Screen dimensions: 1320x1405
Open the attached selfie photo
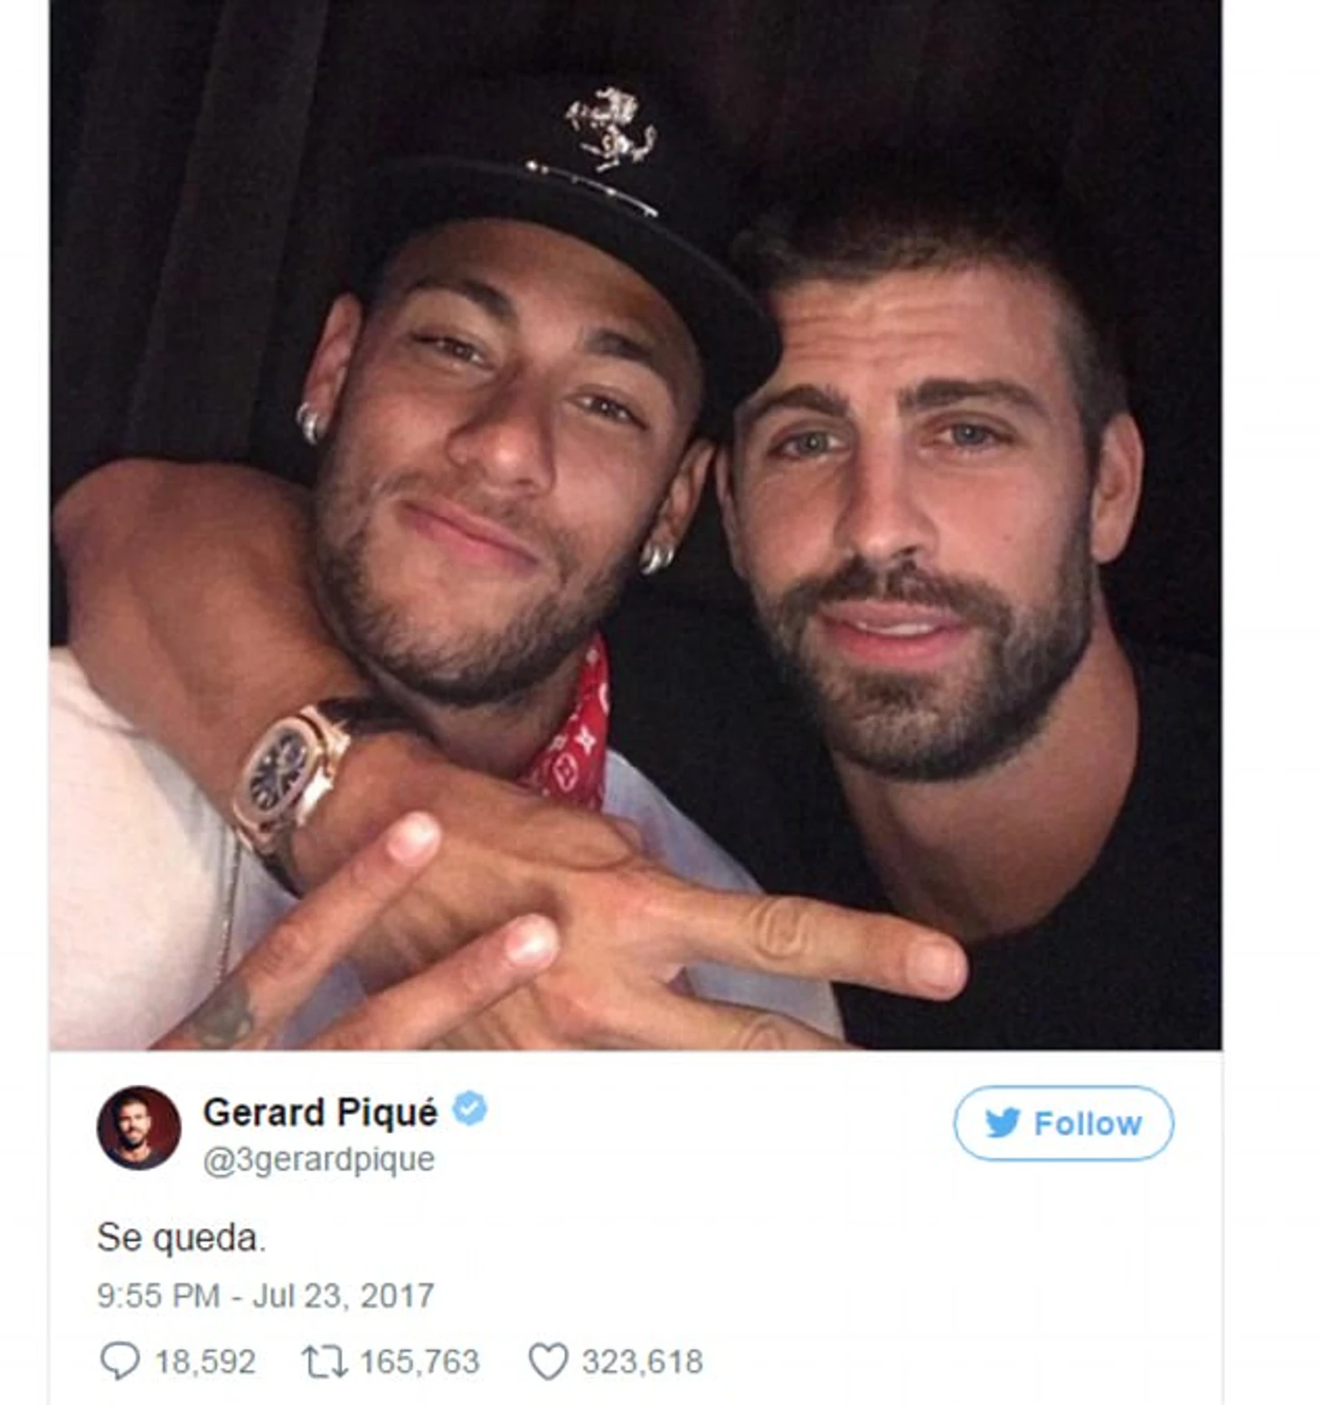636,524
